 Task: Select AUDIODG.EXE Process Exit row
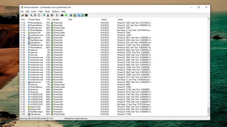coord(86,104)
